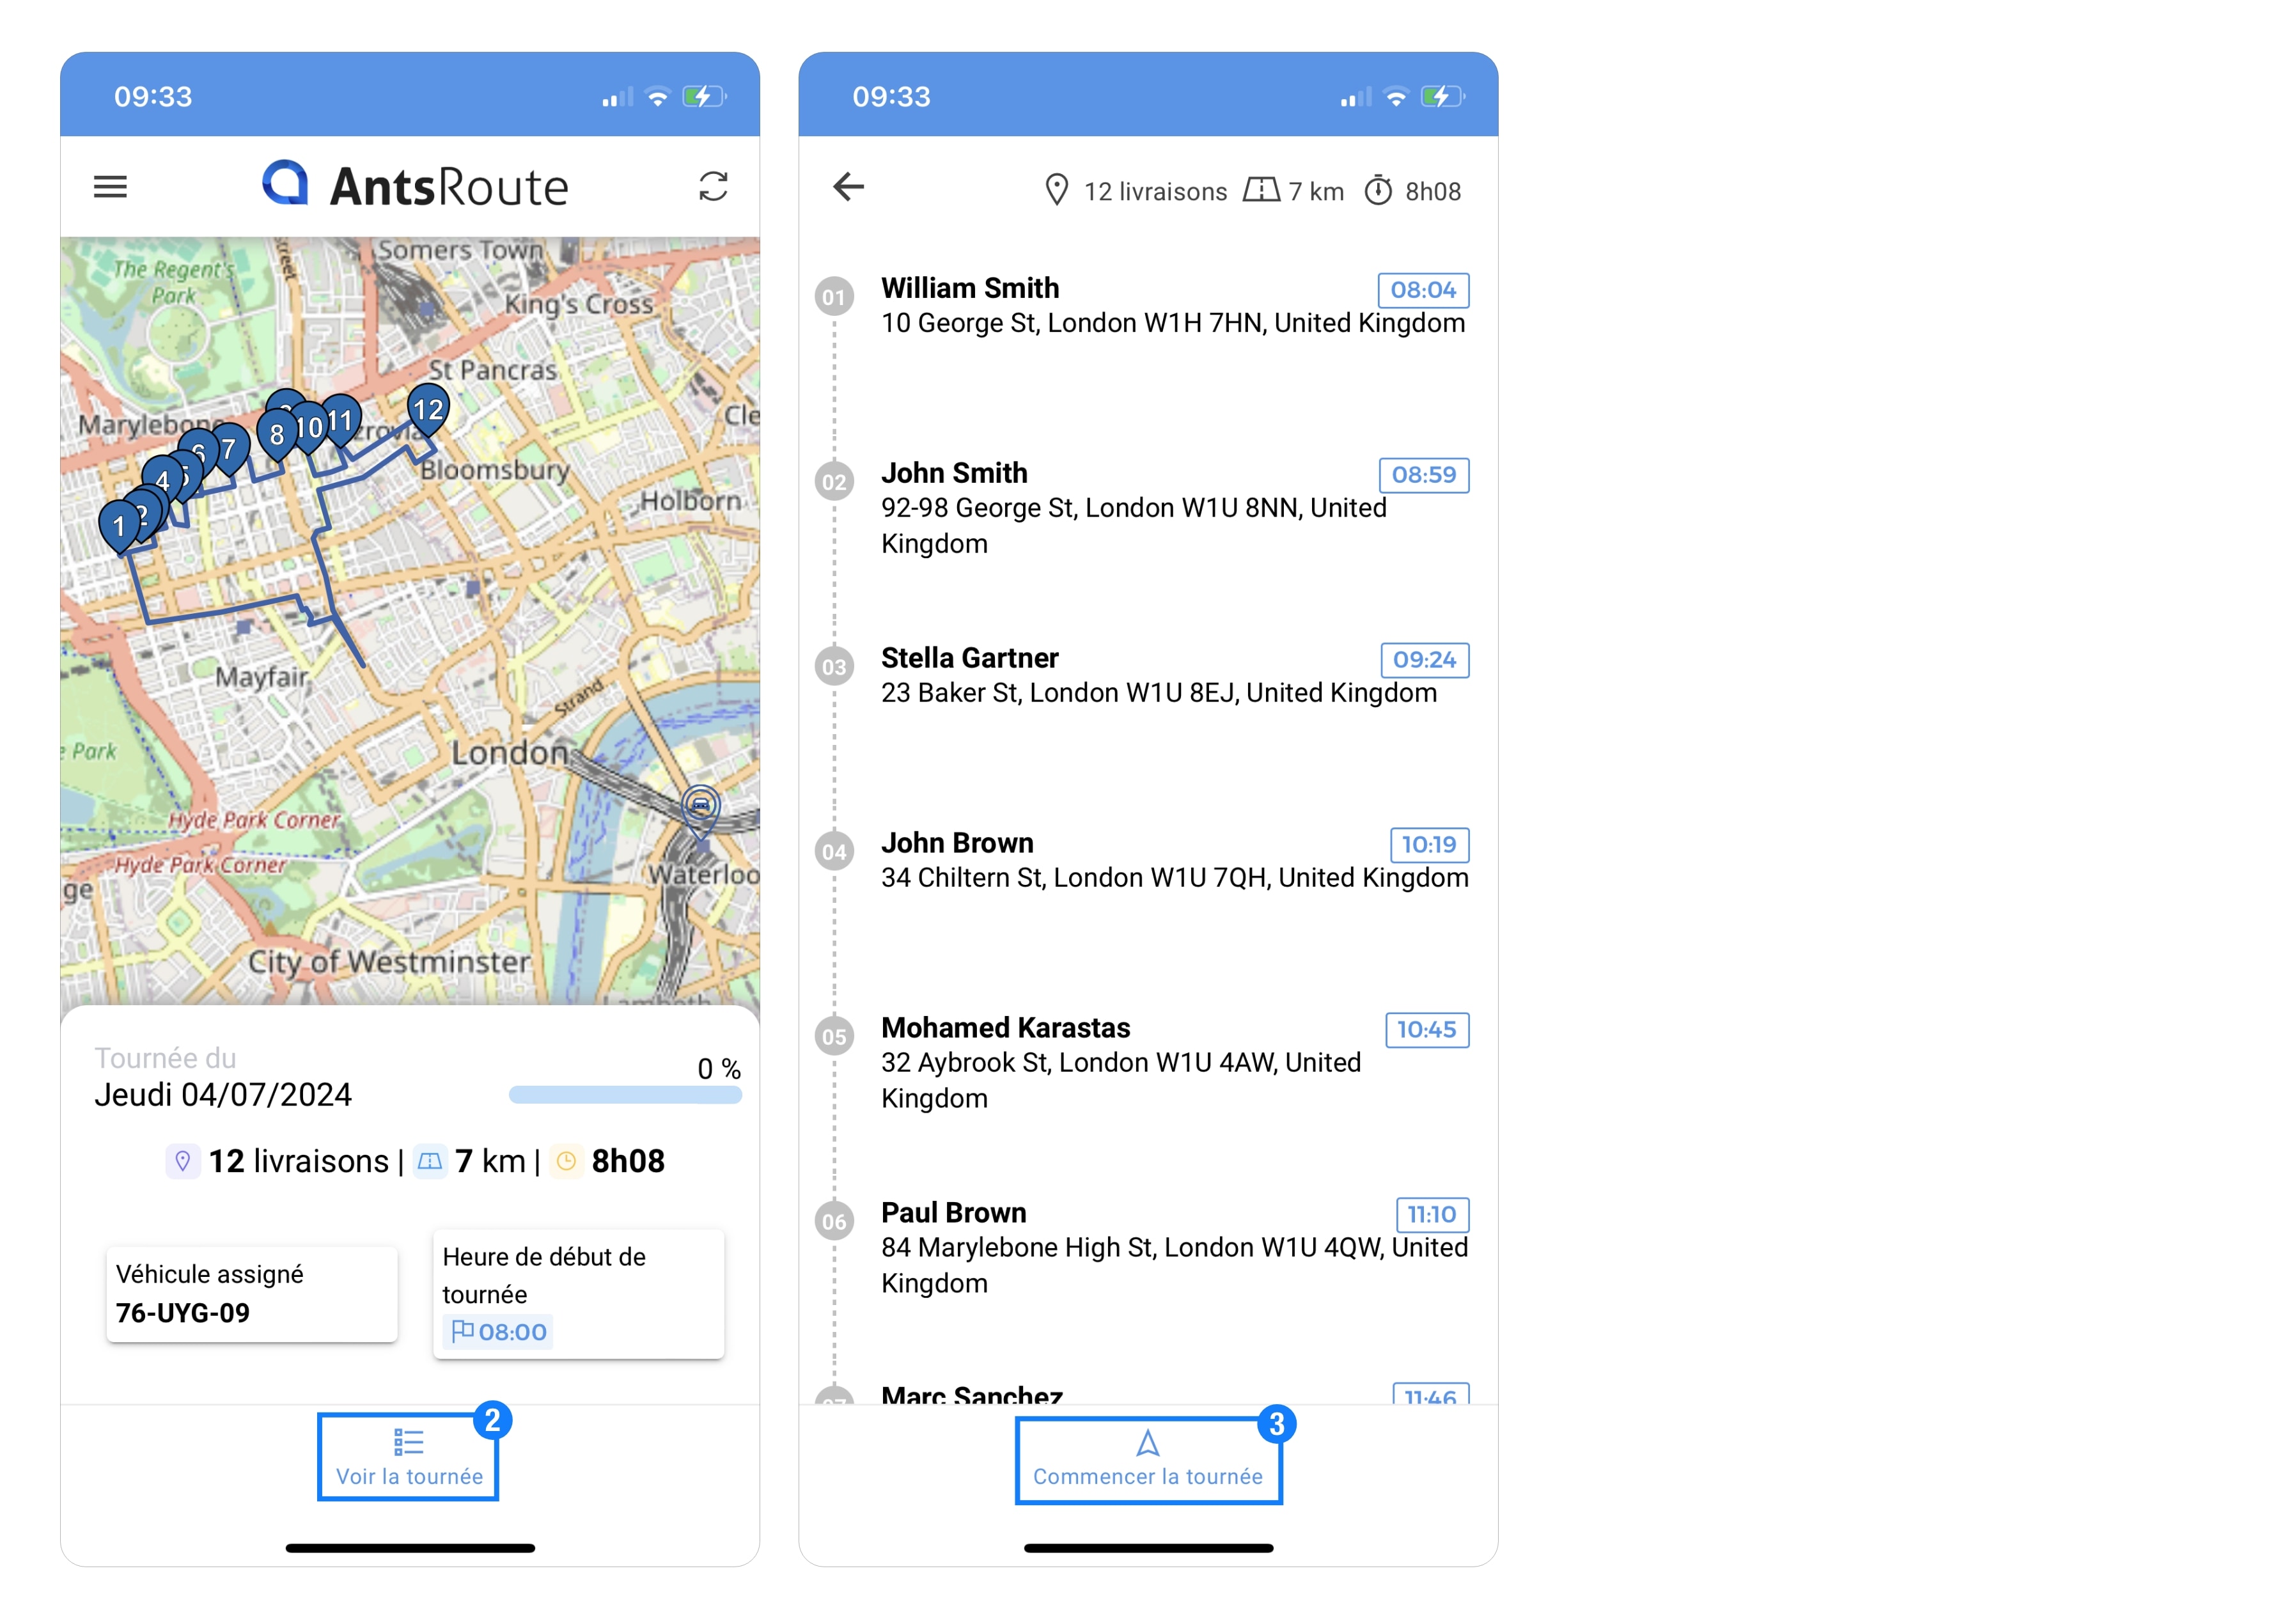
Task: Tap the 09:24 time badge
Action: (x=1425, y=660)
